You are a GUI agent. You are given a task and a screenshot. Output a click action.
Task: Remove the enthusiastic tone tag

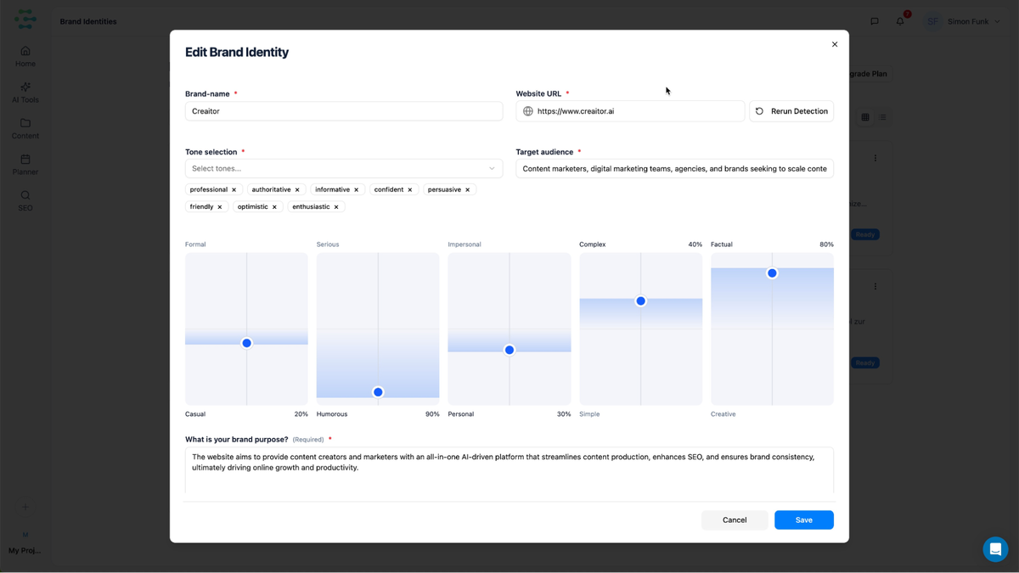[x=336, y=207]
